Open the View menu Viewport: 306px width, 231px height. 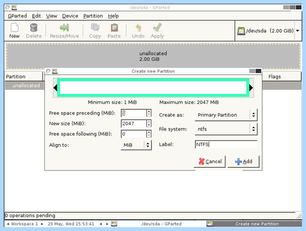click(52, 16)
